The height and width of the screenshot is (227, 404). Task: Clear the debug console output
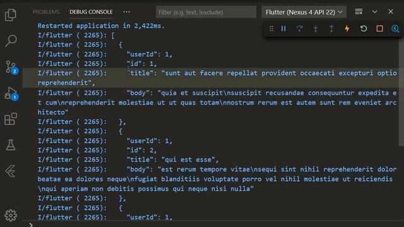pyautogui.click(x=359, y=12)
